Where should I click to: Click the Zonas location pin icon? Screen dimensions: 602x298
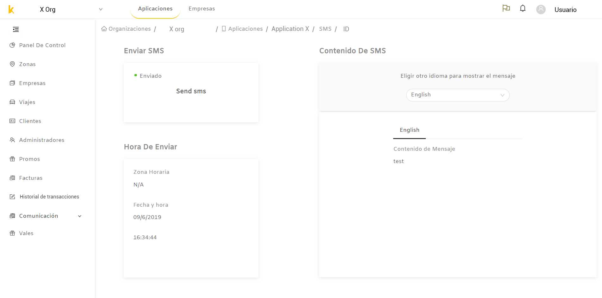[12, 64]
